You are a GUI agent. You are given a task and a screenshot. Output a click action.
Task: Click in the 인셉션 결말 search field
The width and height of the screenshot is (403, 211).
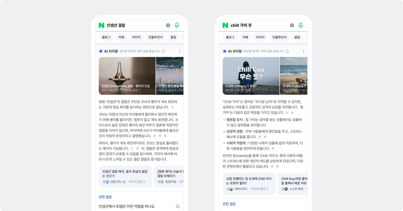click(135, 25)
